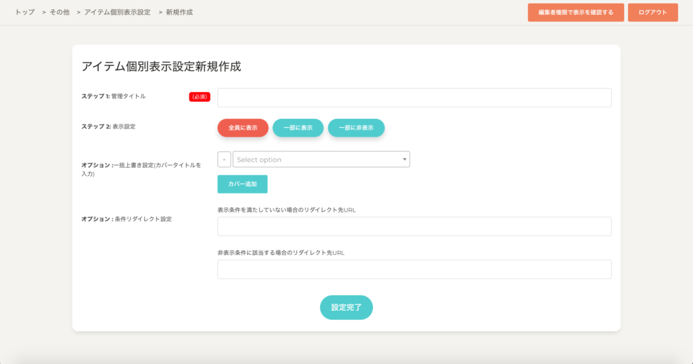
Task: Click the アイテム個別表示設定新規作成 page heading
Action: tap(161, 66)
